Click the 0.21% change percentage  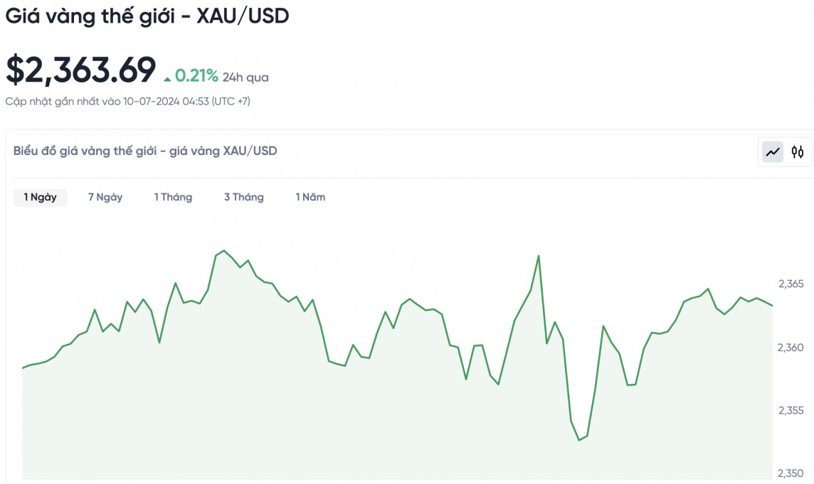point(196,75)
